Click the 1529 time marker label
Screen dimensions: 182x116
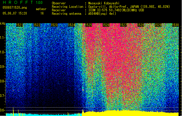(158, 25)
